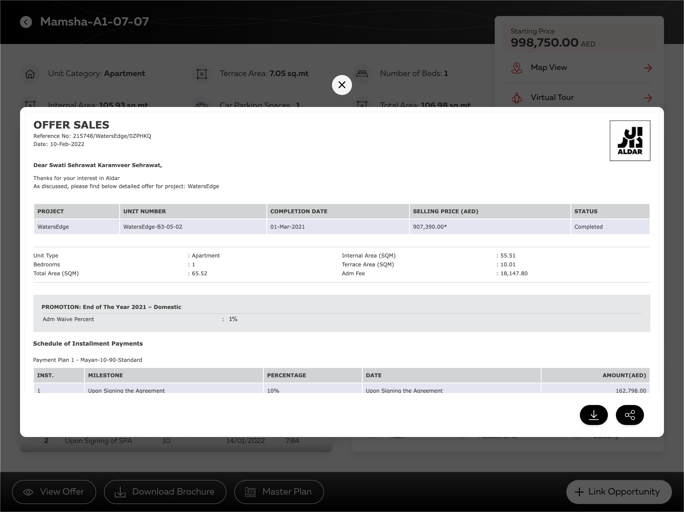
Task: Click the Terrace Area value 10.01
Action: 508,264
